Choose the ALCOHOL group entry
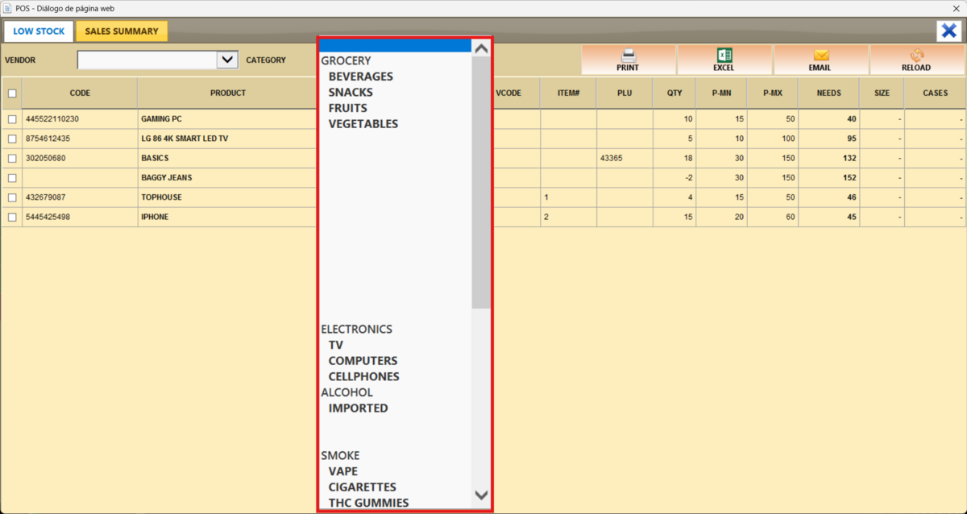 [347, 392]
